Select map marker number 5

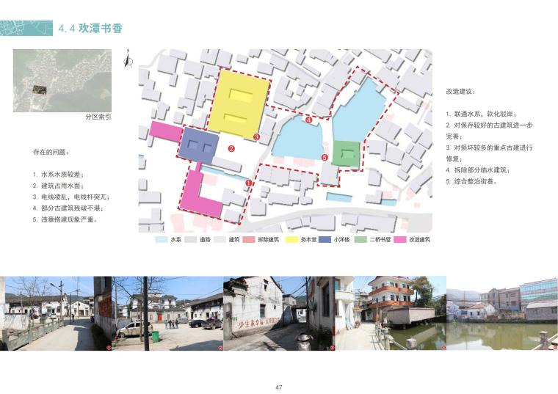click(325, 157)
